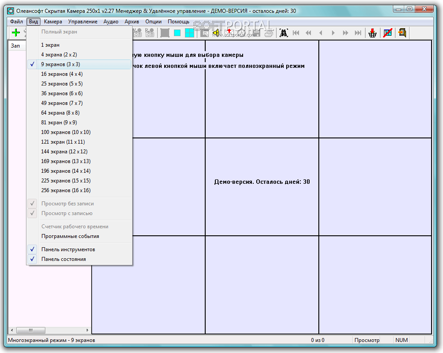This screenshot has height=353, width=443.
Task: Toggle Панель инструментов visibility
Action: click(x=79, y=249)
